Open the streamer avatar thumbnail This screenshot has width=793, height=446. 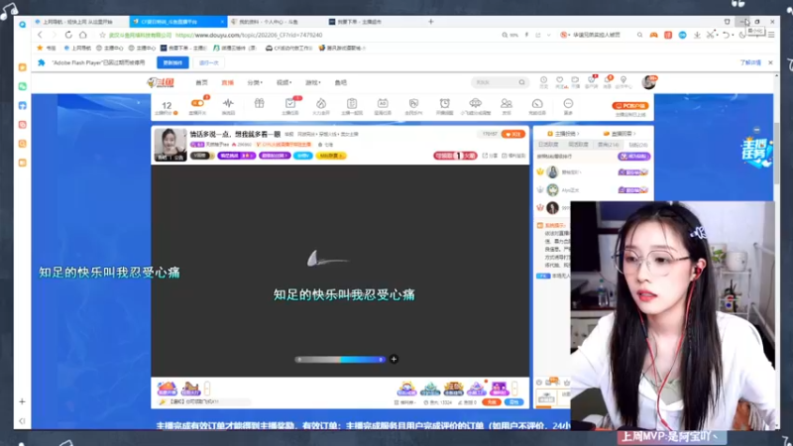pyautogui.click(x=170, y=145)
